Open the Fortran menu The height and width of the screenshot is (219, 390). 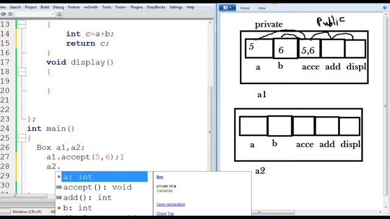(74, 7)
